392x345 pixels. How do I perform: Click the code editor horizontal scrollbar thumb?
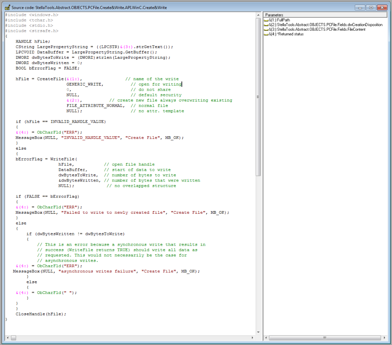click(x=13, y=338)
